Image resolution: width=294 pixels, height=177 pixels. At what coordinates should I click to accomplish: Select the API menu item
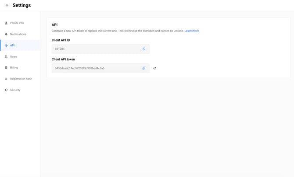[x=20, y=45]
